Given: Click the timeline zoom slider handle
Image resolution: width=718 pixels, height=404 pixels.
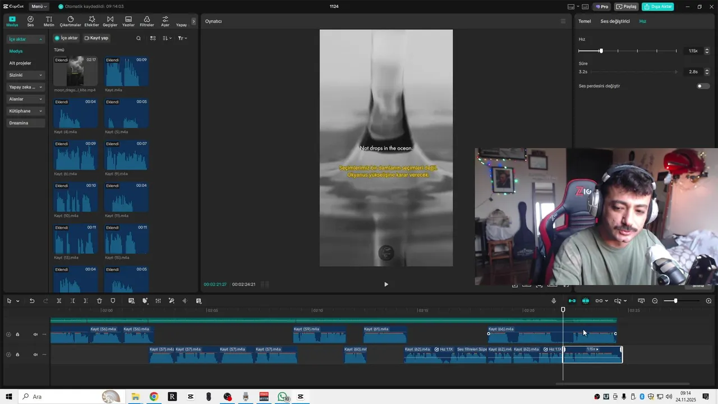Looking at the screenshot, I should [675, 301].
